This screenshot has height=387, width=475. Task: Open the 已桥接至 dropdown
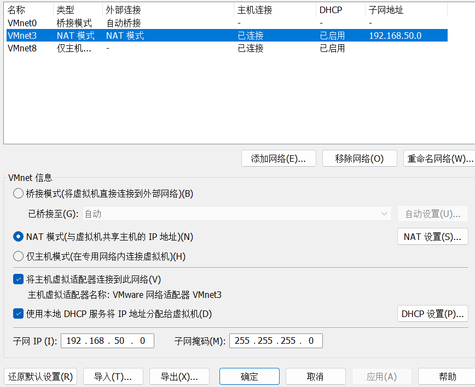click(236, 214)
